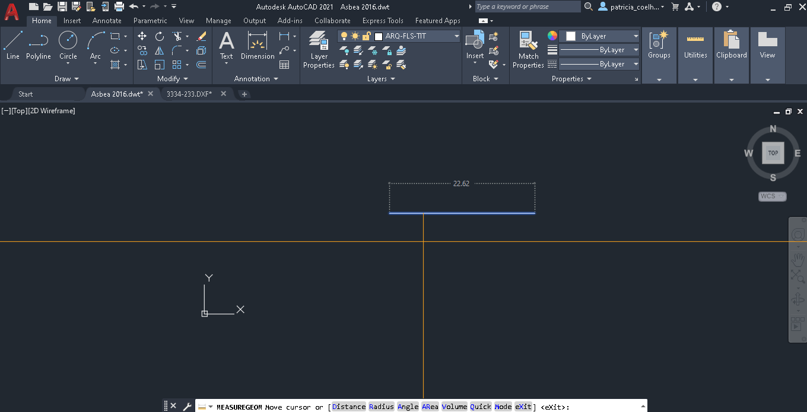Screen dimensions: 807x412
Task: Lock a layer using the padlock icon
Action: click(x=388, y=52)
